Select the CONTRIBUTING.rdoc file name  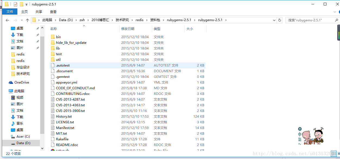pos(73,94)
